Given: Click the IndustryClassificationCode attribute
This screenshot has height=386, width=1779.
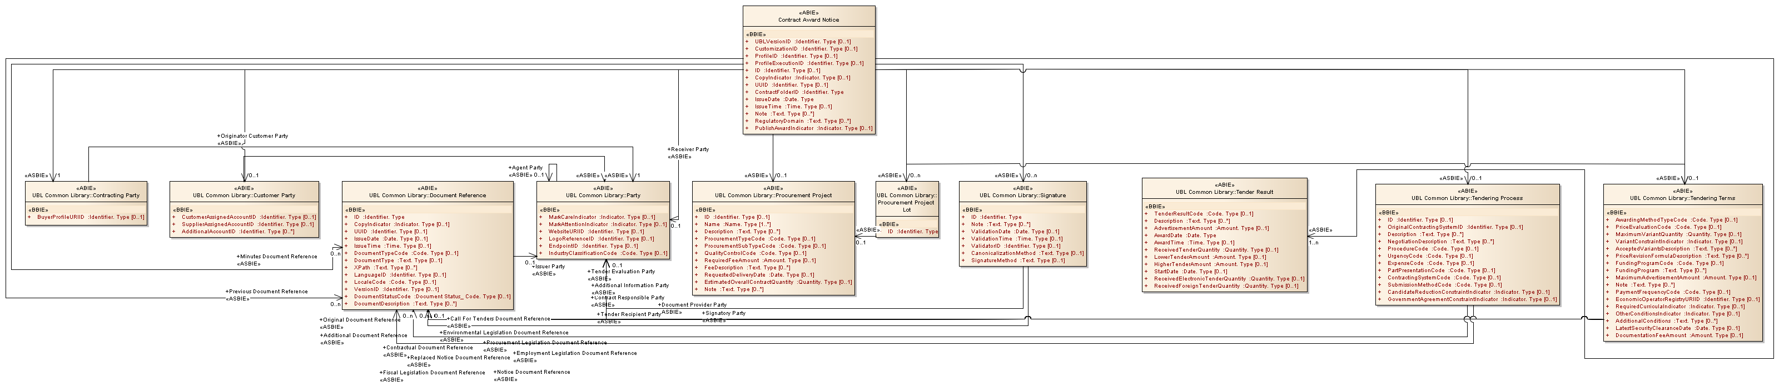Looking at the screenshot, I should [607, 253].
